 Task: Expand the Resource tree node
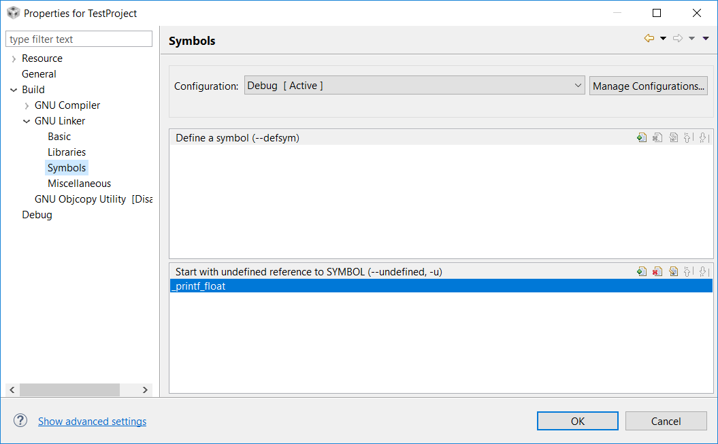click(x=14, y=59)
